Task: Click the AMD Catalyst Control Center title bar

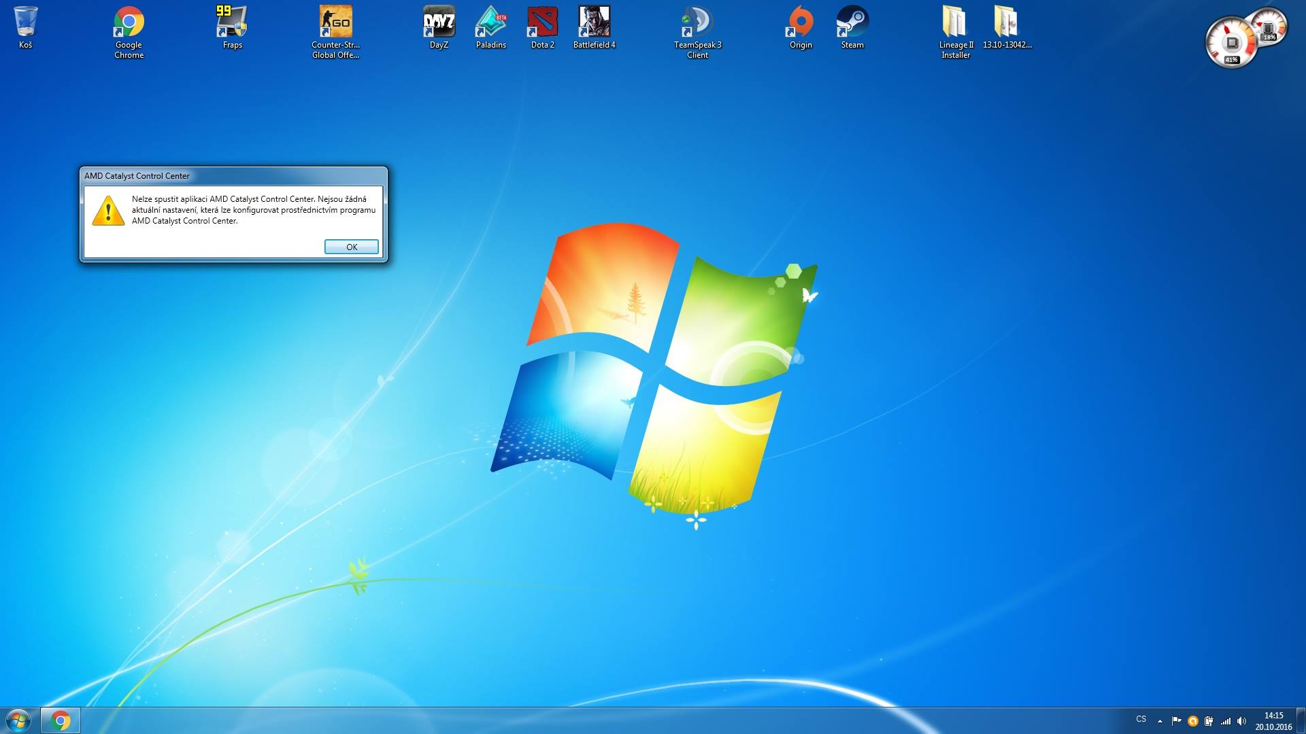Action: [233, 175]
